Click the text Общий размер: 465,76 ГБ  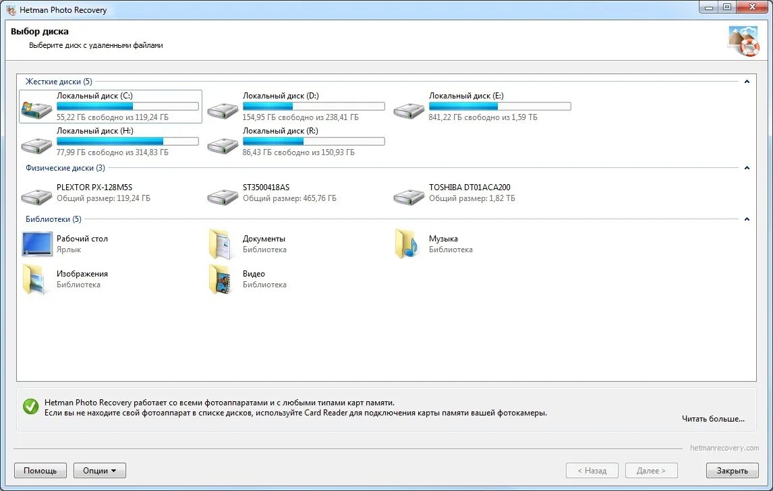[289, 198]
